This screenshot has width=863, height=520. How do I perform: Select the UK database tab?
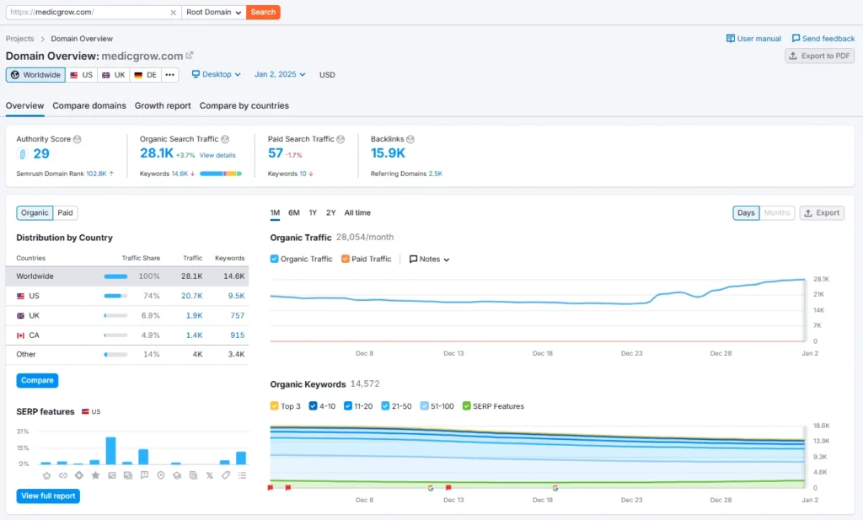(114, 75)
